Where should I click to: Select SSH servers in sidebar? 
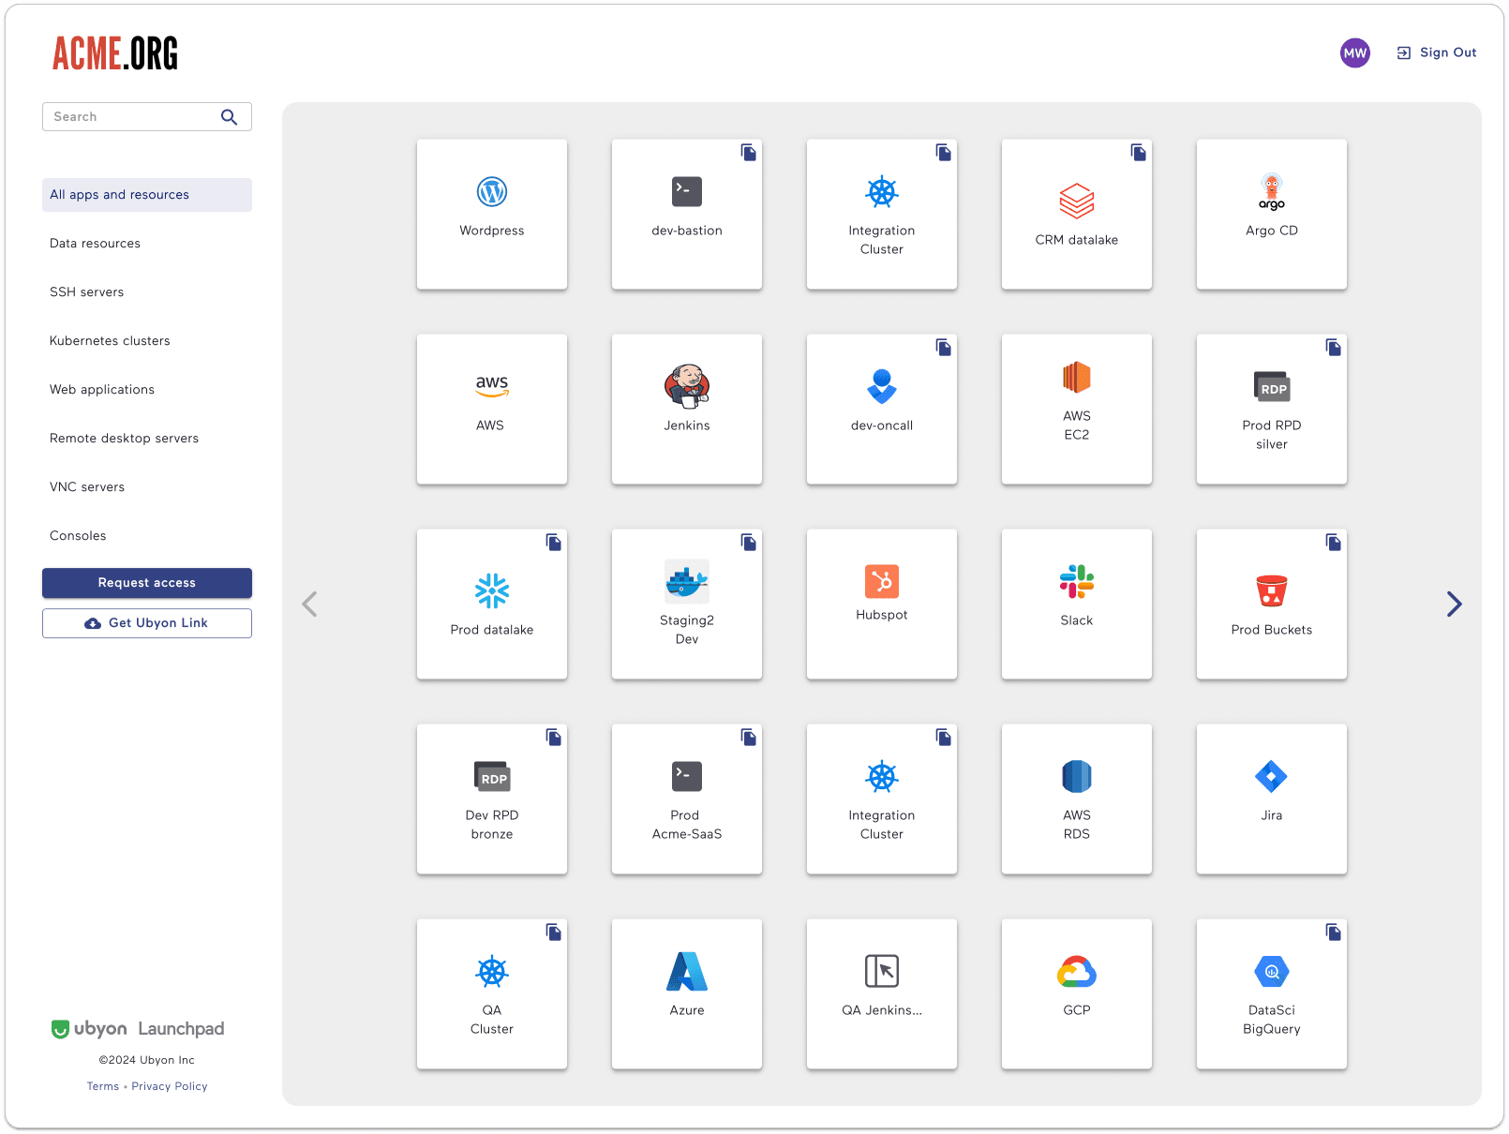coord(147,292)
